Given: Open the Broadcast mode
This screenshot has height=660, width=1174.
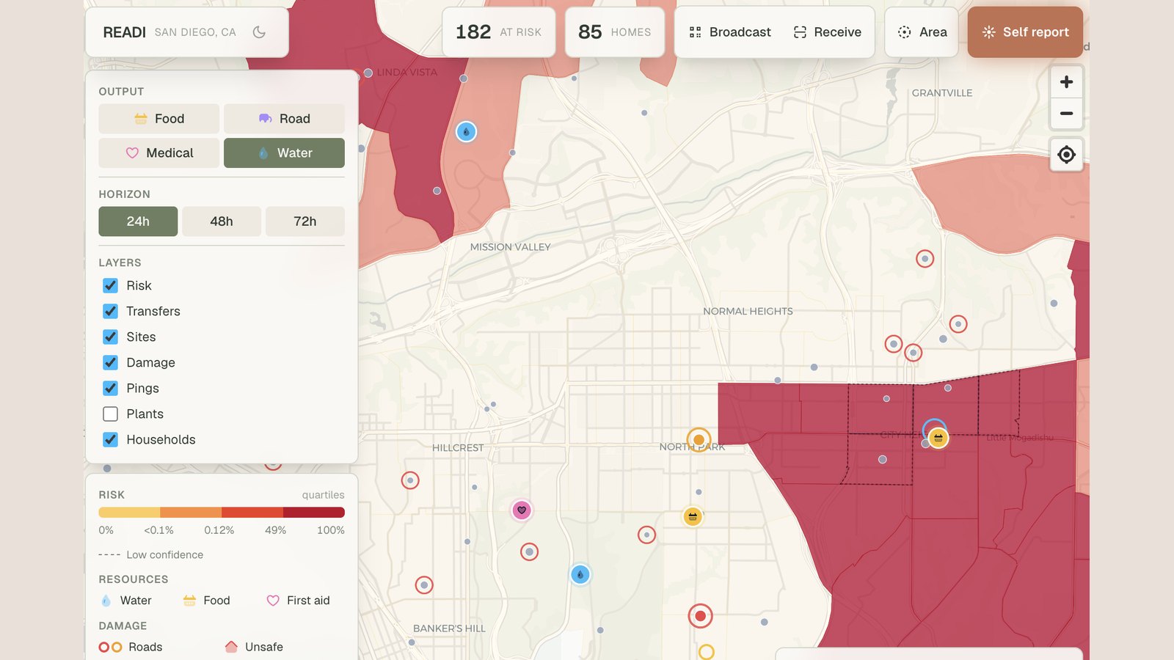Looking at the screenshot, I should pos(730,32).
